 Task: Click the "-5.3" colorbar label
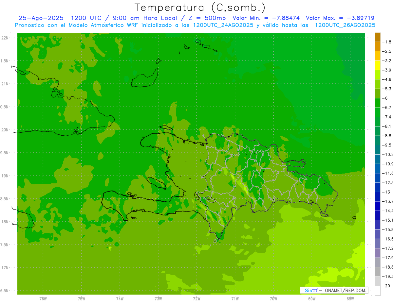coord(387,89)
